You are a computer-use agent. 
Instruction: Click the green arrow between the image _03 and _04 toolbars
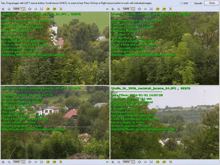coord(107,162)
